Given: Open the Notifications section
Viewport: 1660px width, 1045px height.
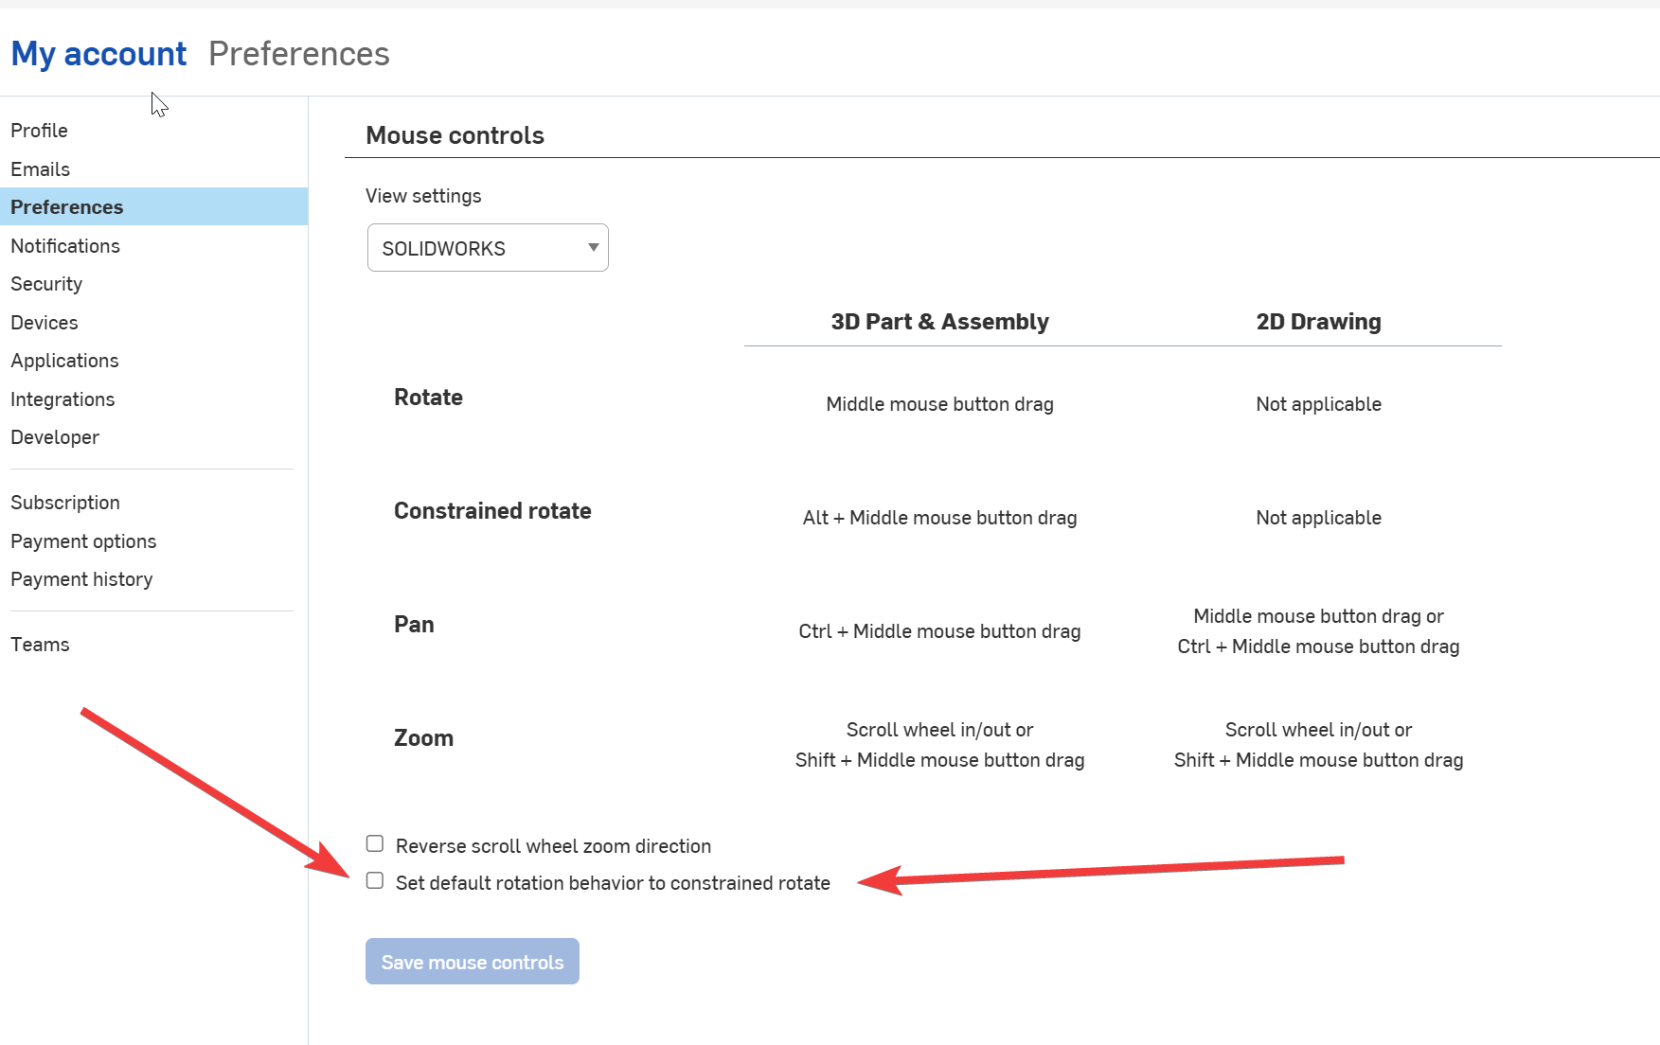Looking at the screenshot, I should 65,246.
